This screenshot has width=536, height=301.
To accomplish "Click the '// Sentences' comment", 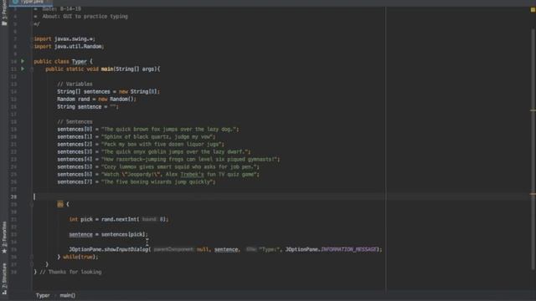I will (75, 122).
